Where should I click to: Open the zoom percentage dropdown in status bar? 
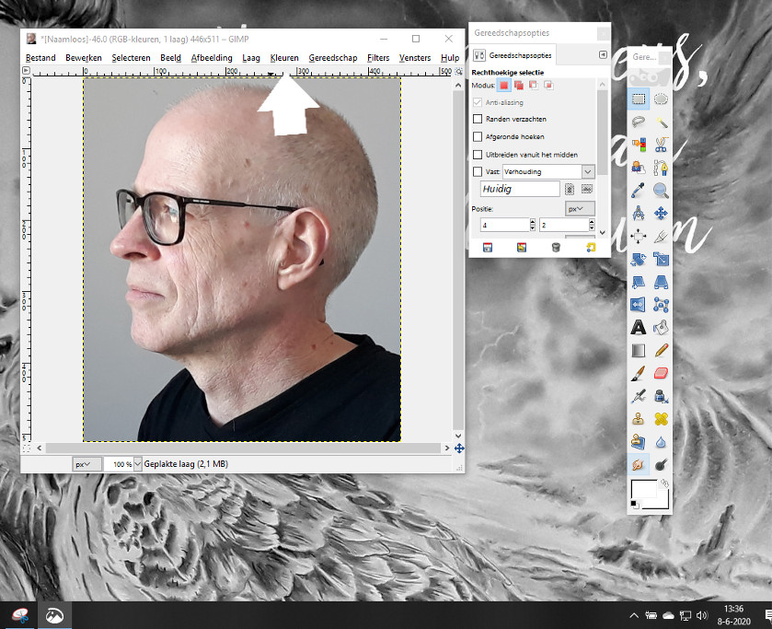pos(138,465)
